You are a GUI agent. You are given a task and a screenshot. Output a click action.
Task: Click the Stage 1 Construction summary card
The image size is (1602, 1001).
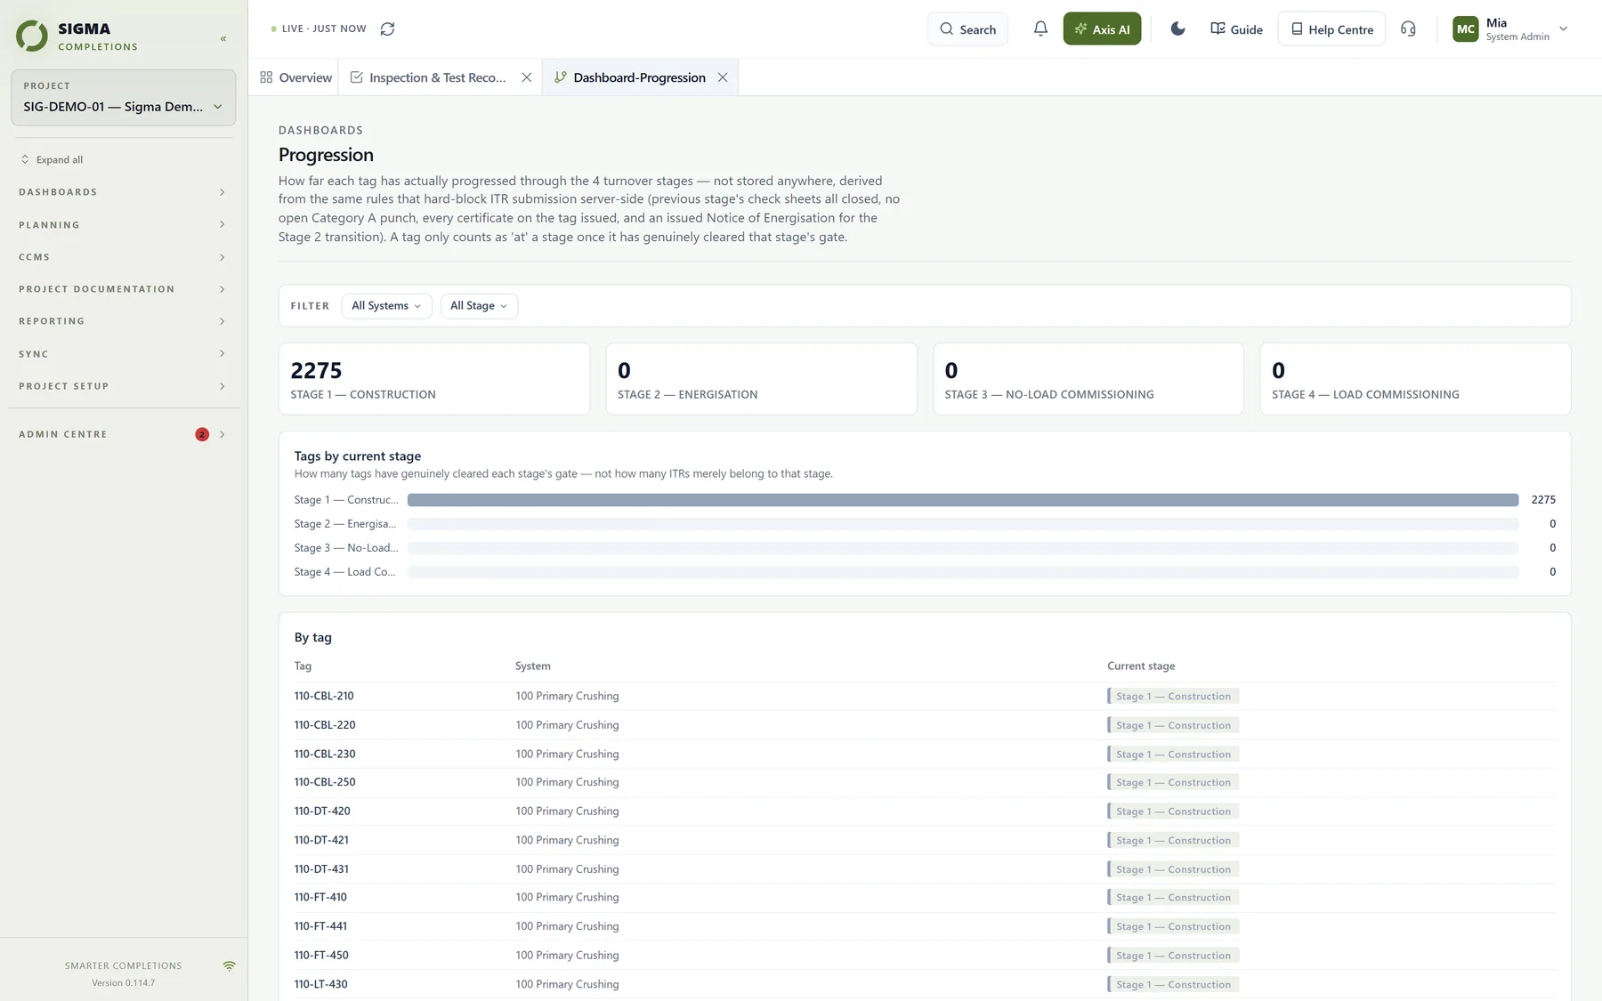pos(434,379)
